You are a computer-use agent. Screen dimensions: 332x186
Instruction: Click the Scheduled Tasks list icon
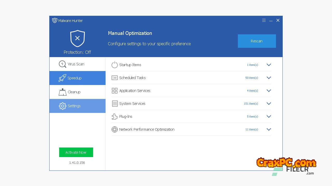click(114, 78)
